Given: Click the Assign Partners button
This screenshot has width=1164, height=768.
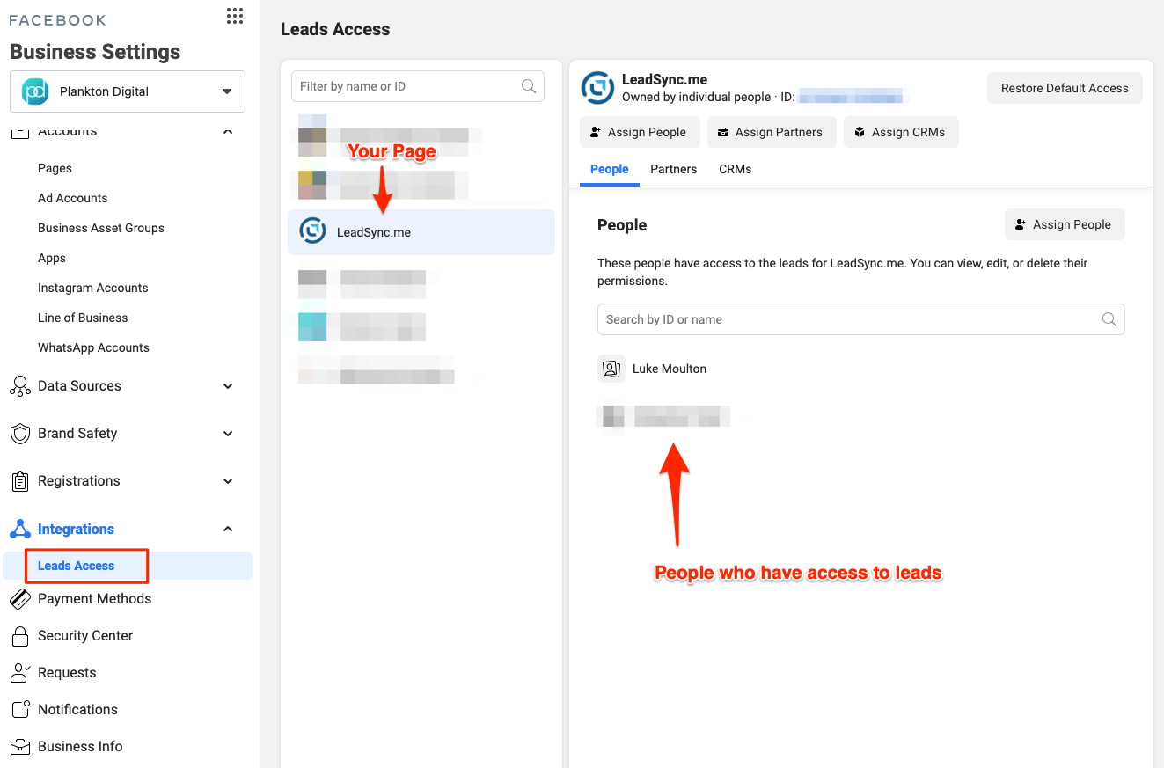Looking at the screenshot, I should tap(770, 132).
